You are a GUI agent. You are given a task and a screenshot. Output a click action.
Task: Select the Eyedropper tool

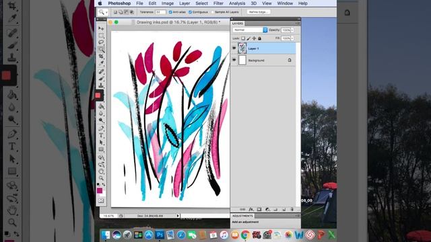tap(101, 63)
